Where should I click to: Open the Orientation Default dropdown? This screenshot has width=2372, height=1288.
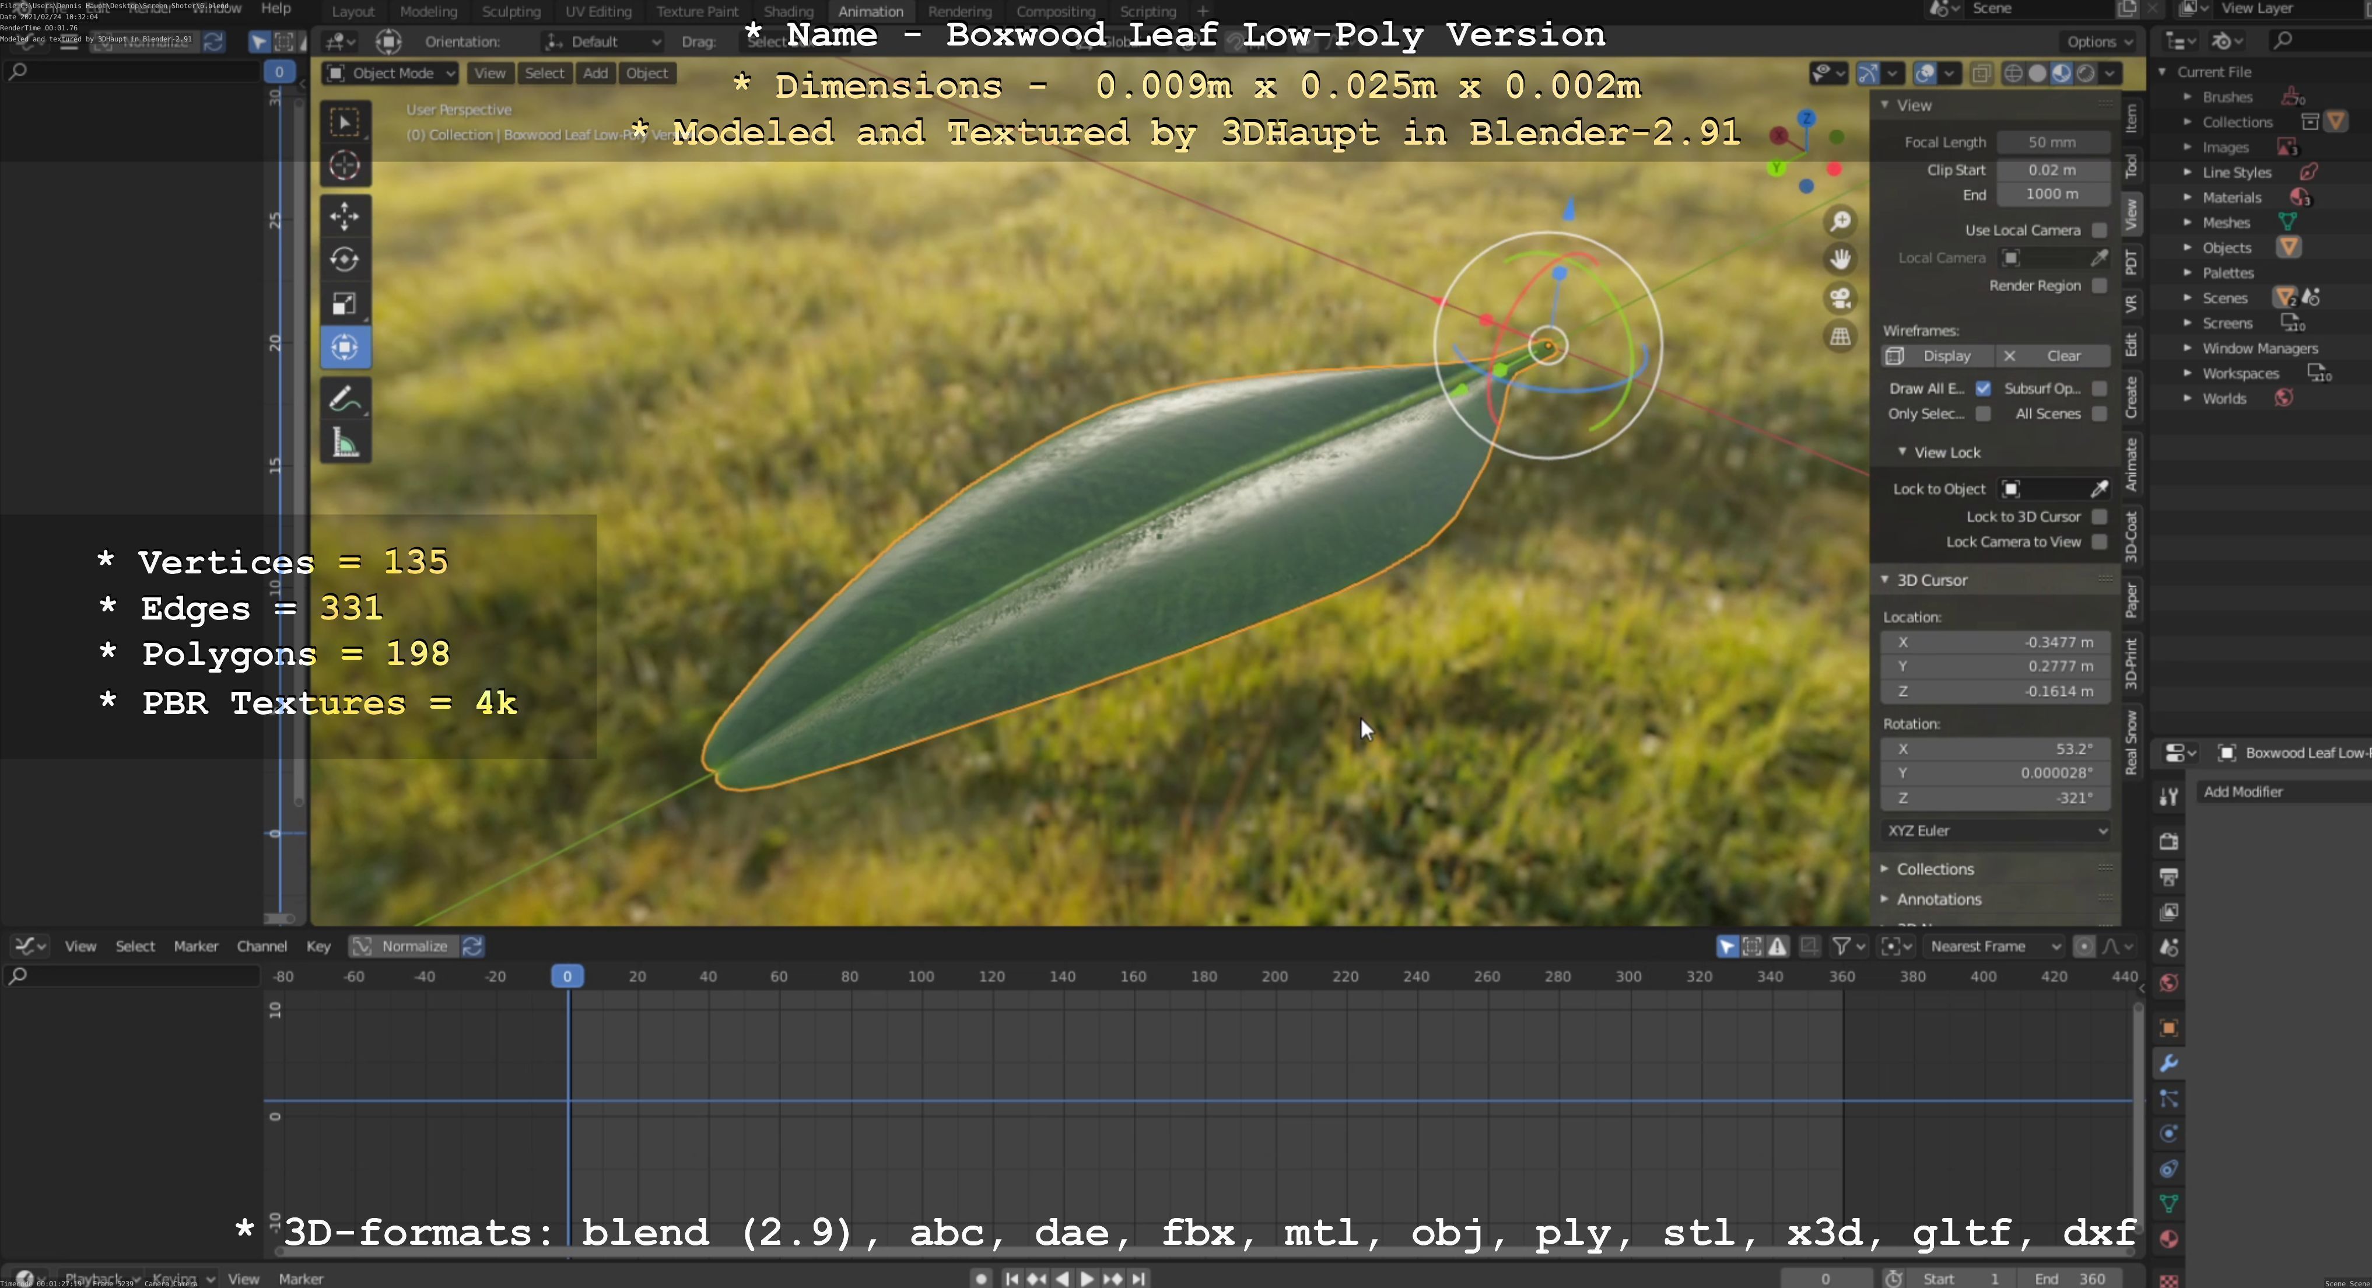(602, 41)
